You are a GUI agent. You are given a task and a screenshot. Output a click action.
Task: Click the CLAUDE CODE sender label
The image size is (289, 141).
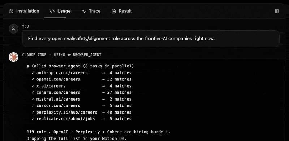pos(34,55)
